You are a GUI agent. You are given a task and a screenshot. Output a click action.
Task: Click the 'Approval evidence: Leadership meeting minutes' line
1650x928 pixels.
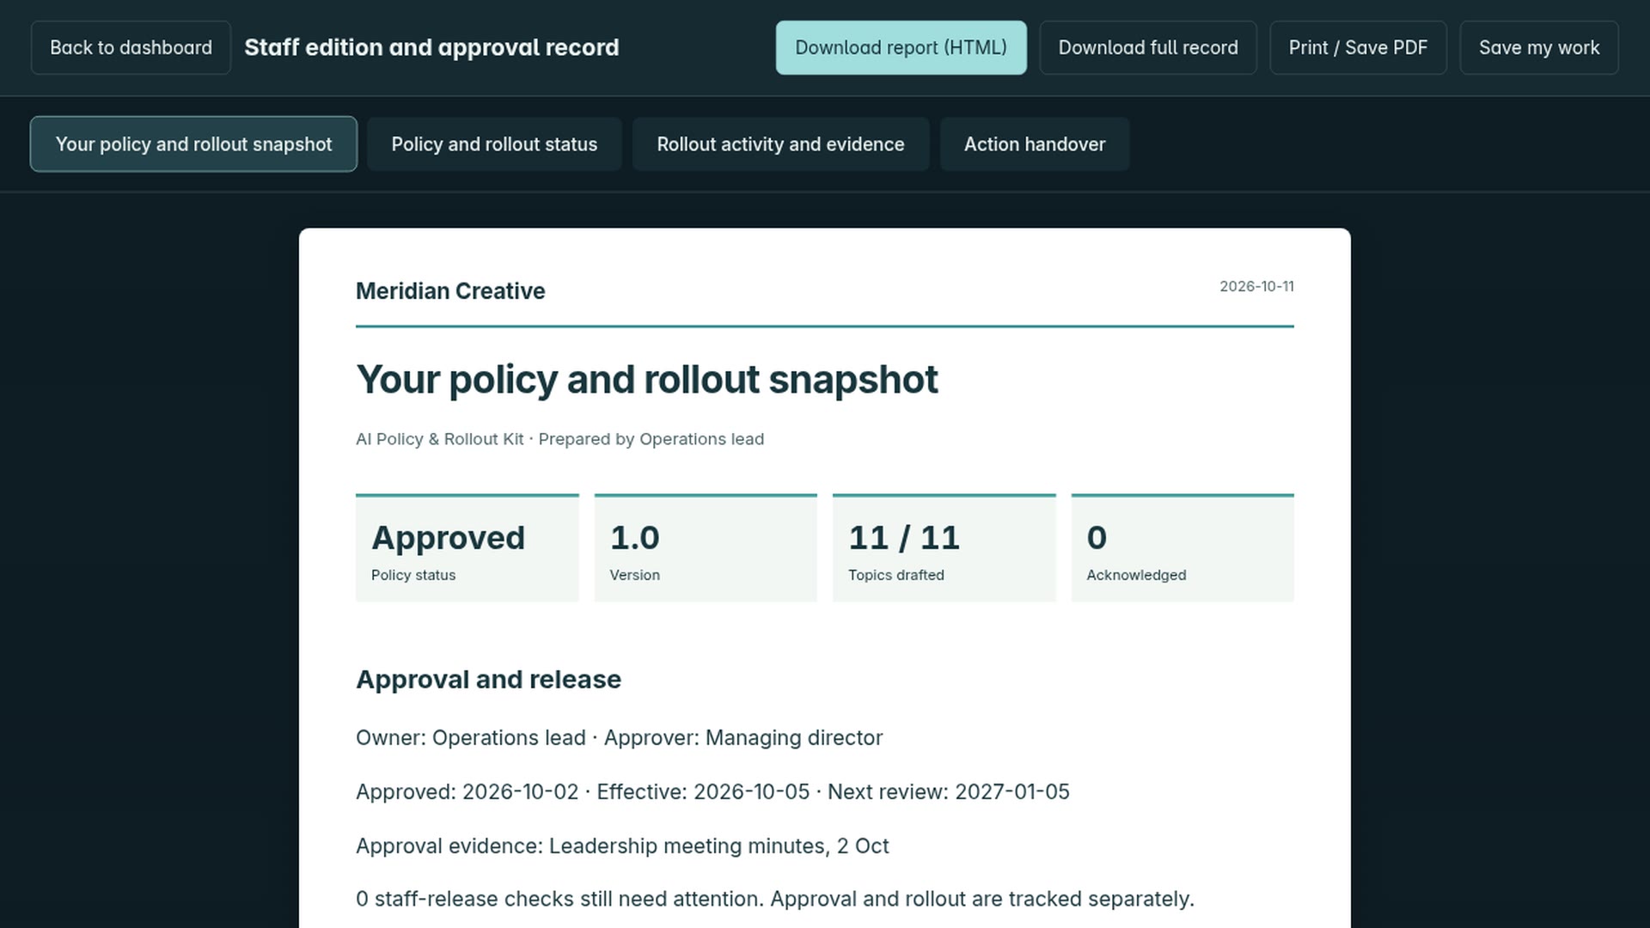tap(622, 846)
